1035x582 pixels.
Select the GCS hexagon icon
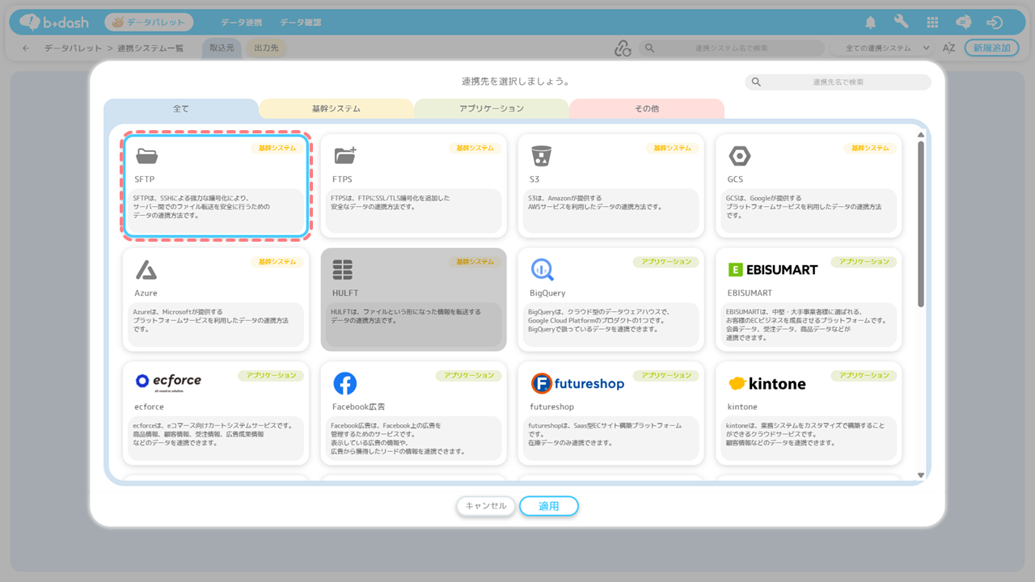pos(739,156)
